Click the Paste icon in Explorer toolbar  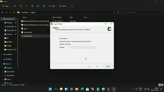(x=26, y=6)
